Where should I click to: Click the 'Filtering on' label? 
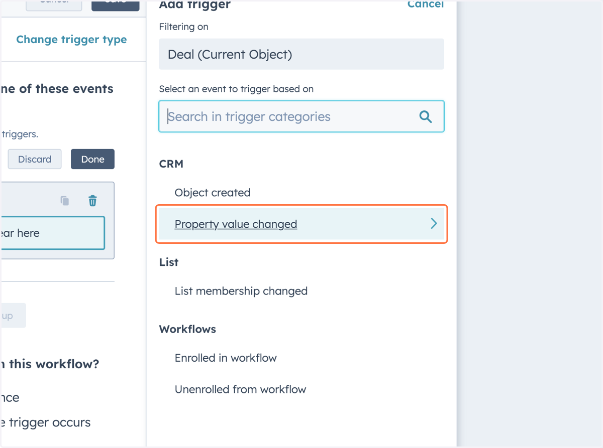183,27
